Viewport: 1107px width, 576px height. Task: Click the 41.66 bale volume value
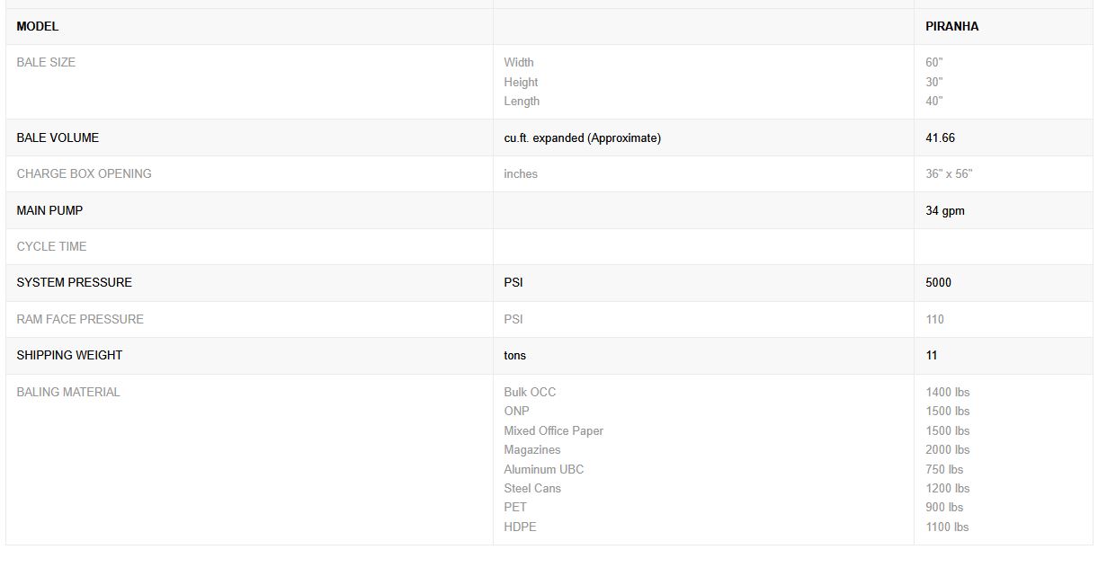pyautogui.click(x=940, y=138)
